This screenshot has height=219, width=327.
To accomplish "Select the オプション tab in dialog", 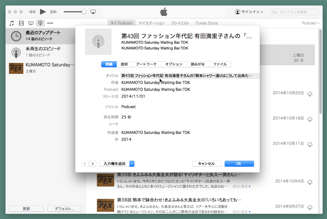I will tap(174, 64).
